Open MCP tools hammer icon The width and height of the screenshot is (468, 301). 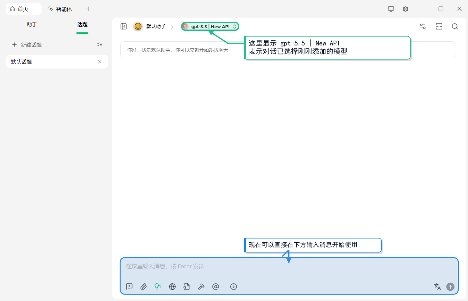(x=201, y=287)
